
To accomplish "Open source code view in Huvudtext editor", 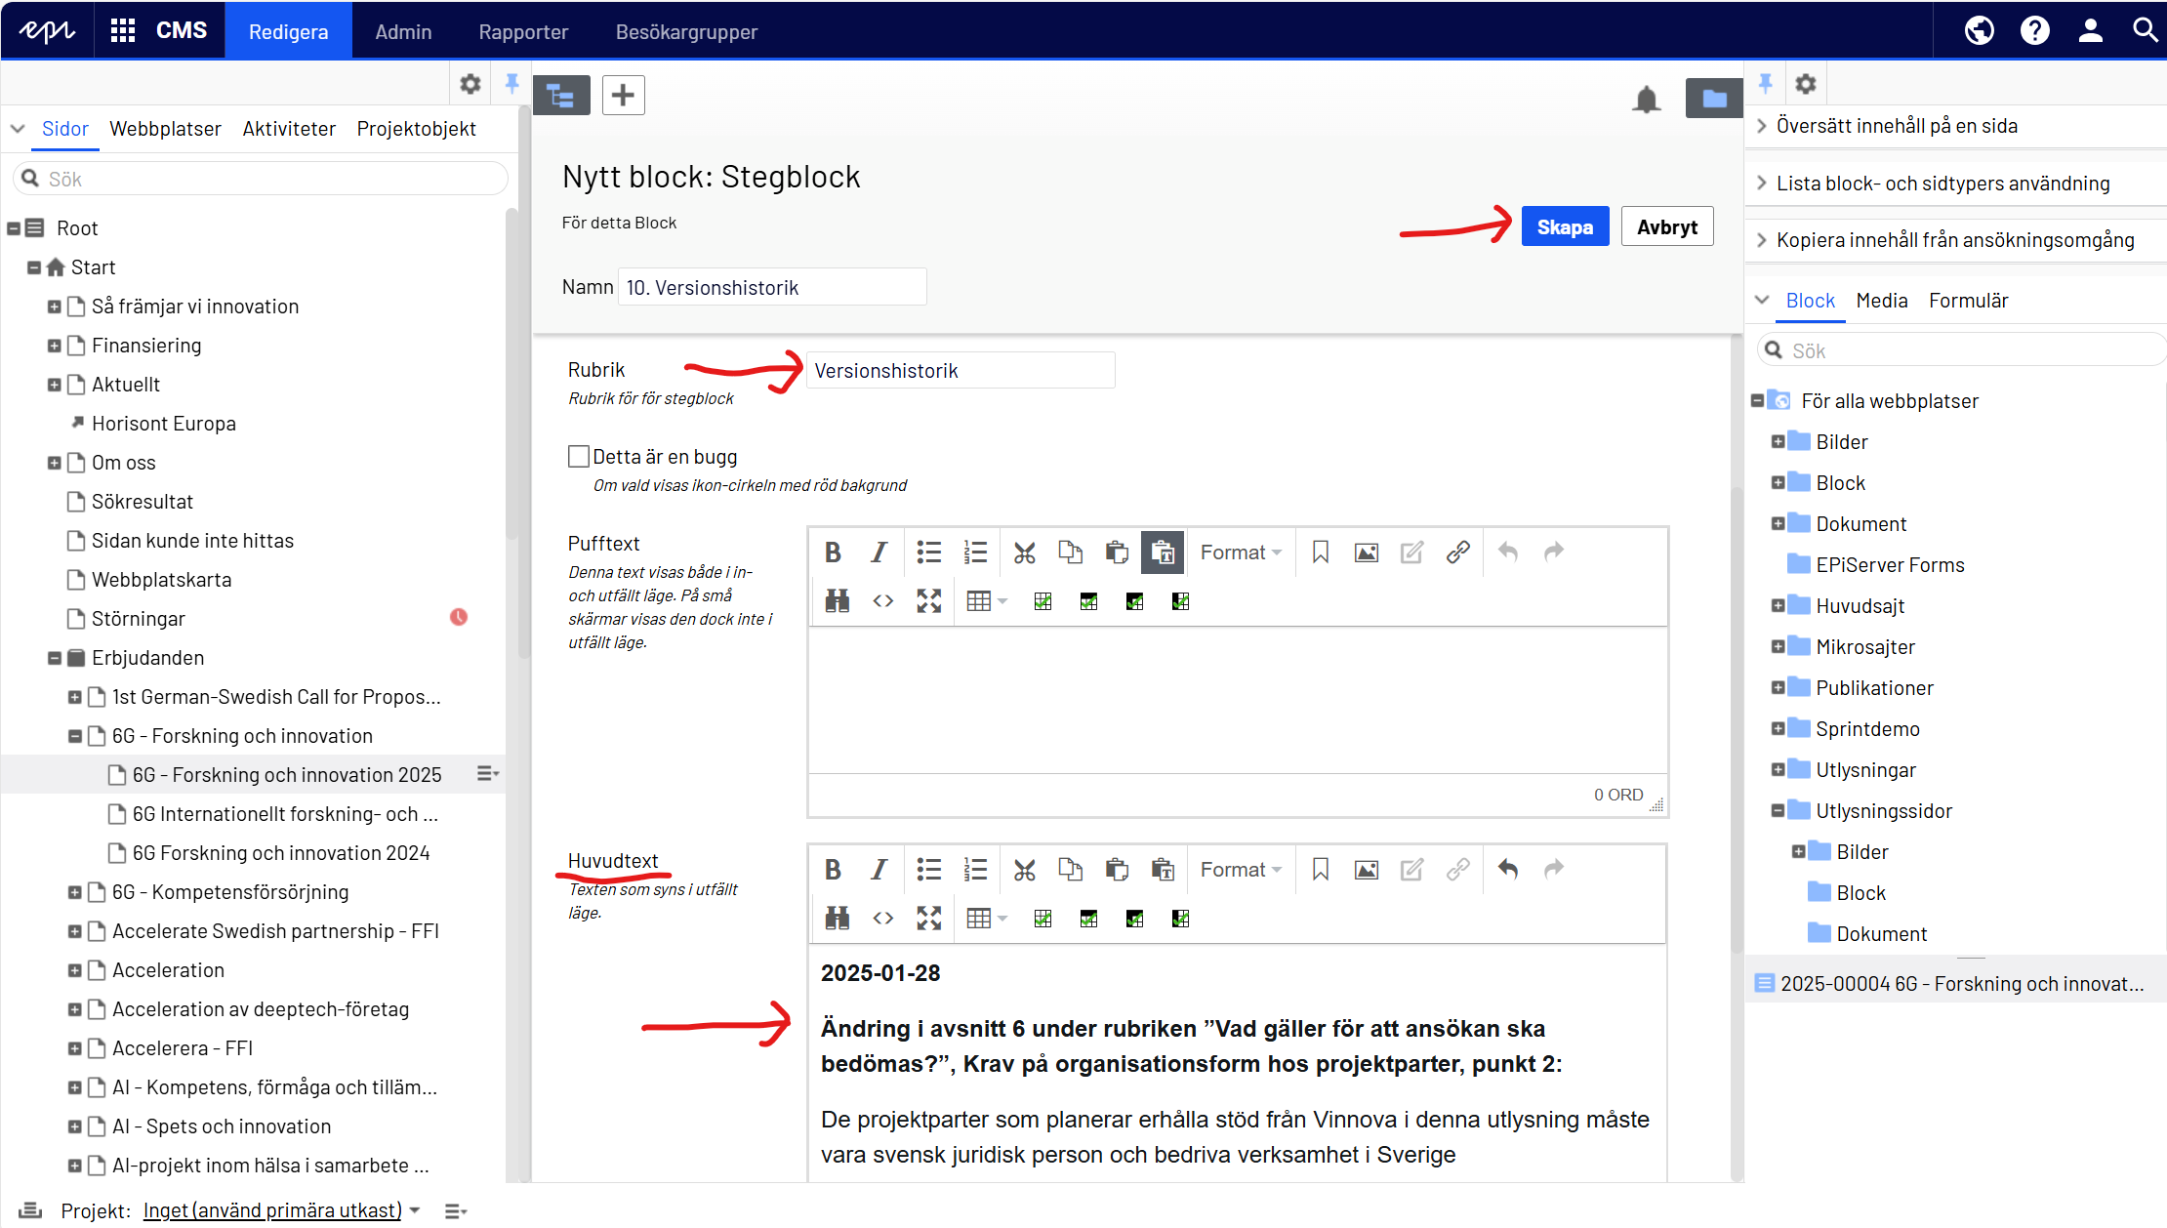I will pyautogui.click(x=882, y=919).
